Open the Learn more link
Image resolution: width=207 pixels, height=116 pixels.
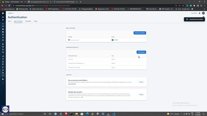click(x=72, y=84)
